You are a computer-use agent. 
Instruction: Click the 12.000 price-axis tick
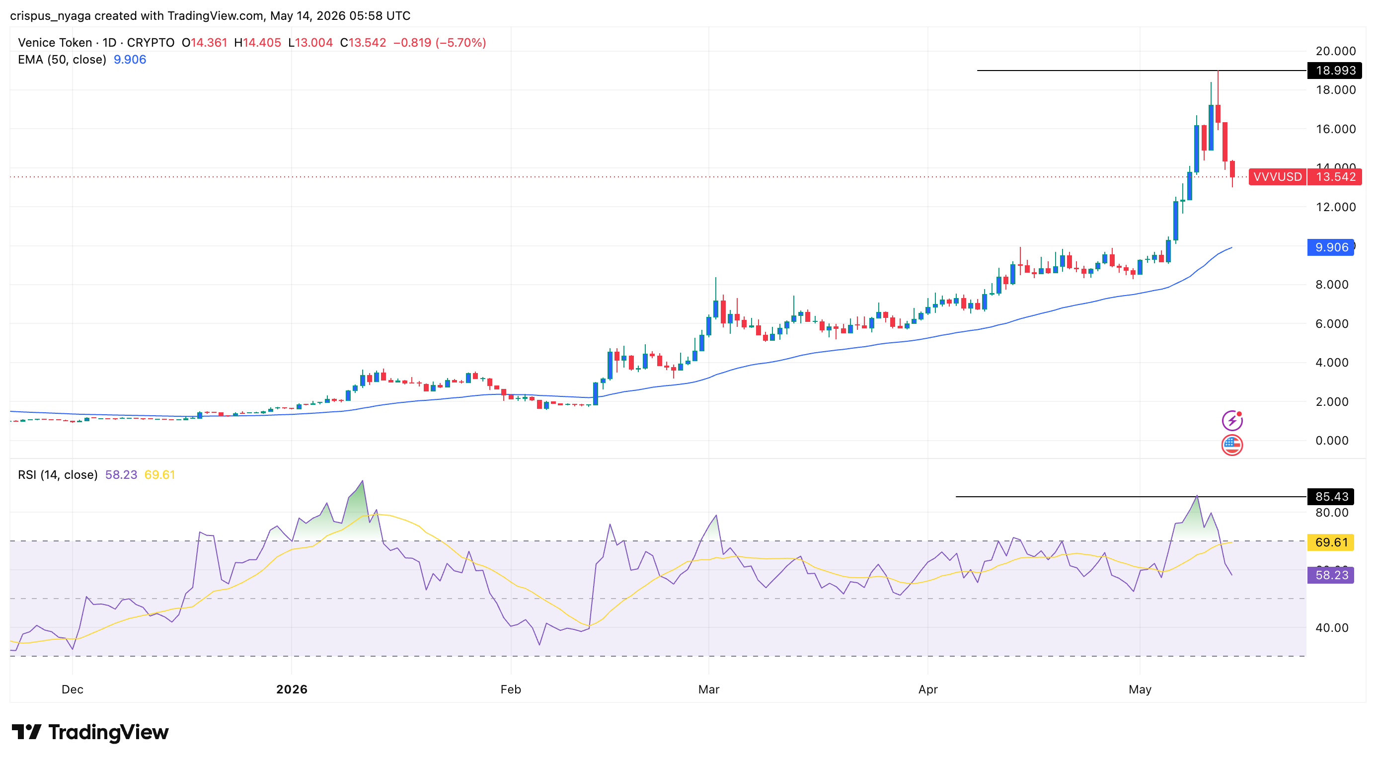point(1335,207)
